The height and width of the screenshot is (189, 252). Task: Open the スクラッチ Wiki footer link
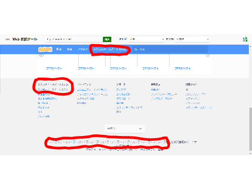(x=86, y=99)
